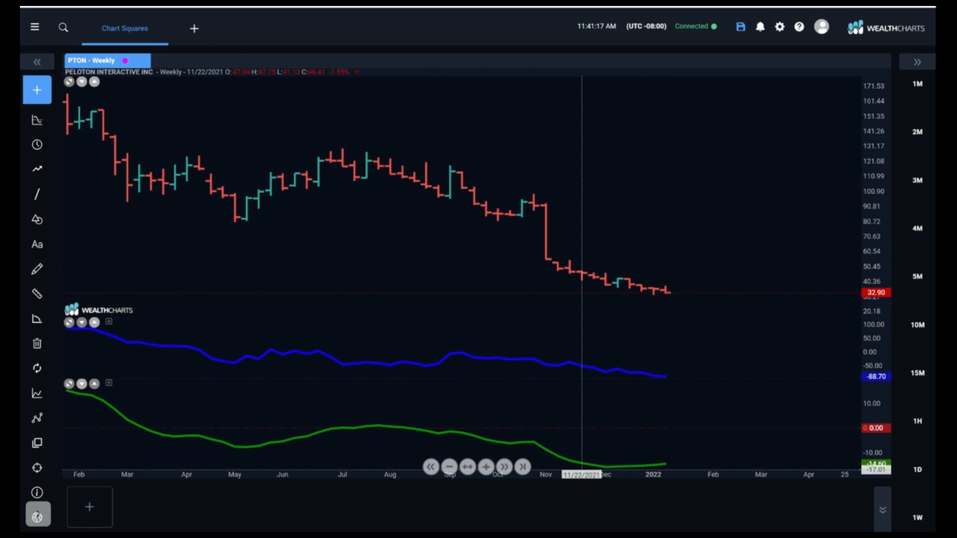Hide the price pane with its eye toggle
Screen dimensions: 957x538
tap(69, 82)
